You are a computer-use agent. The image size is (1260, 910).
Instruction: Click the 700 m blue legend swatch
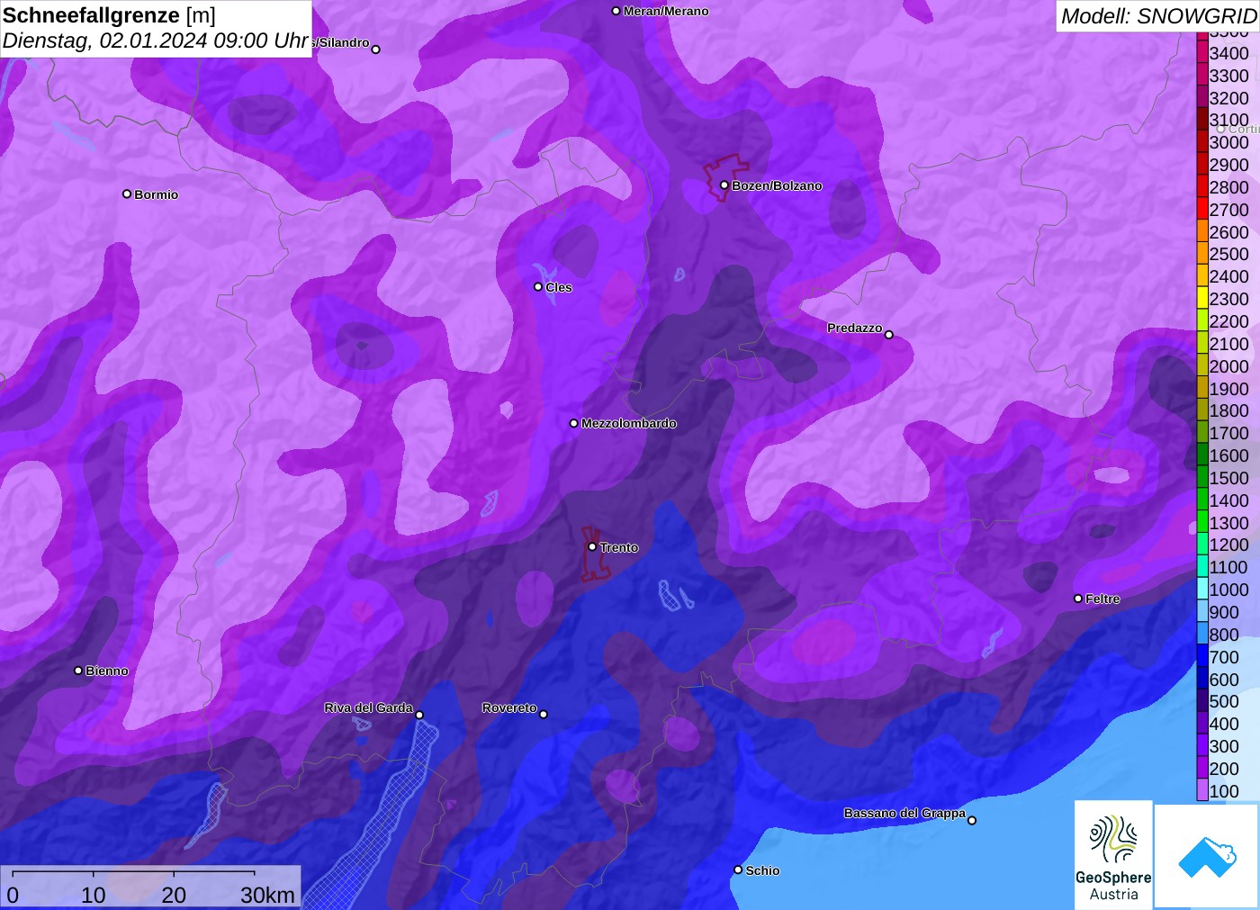pos(1201,657)
